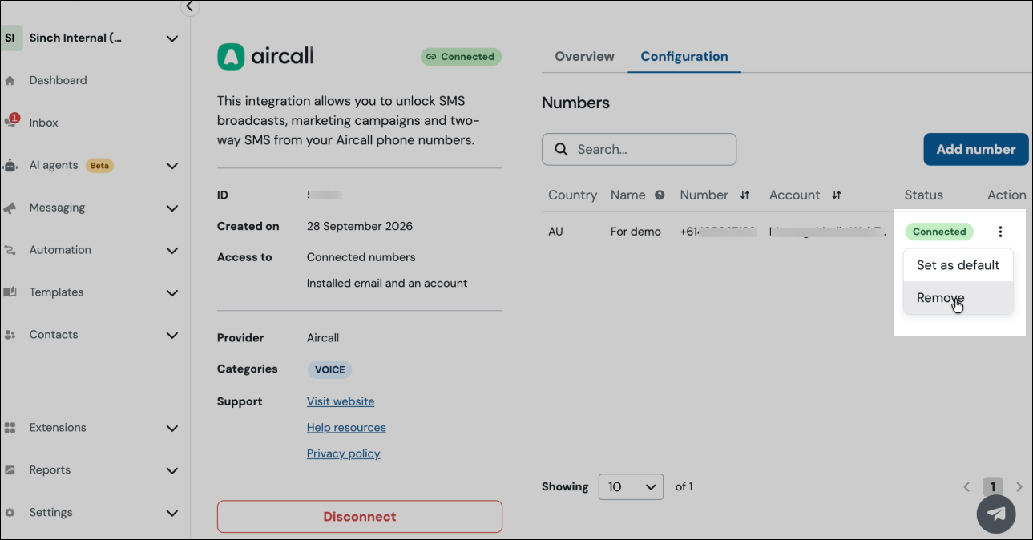Open Inbox in the sidebar

coord(44,123)
